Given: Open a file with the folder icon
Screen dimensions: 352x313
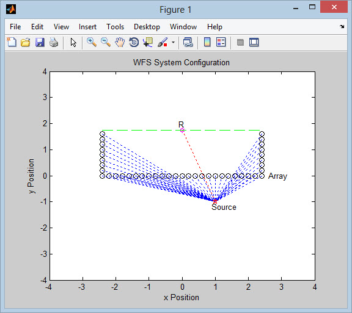Looking at the screenshot, I should [x=26, y=42].
